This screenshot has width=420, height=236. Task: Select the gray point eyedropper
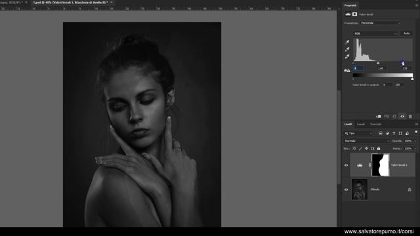tap(347, 49)
